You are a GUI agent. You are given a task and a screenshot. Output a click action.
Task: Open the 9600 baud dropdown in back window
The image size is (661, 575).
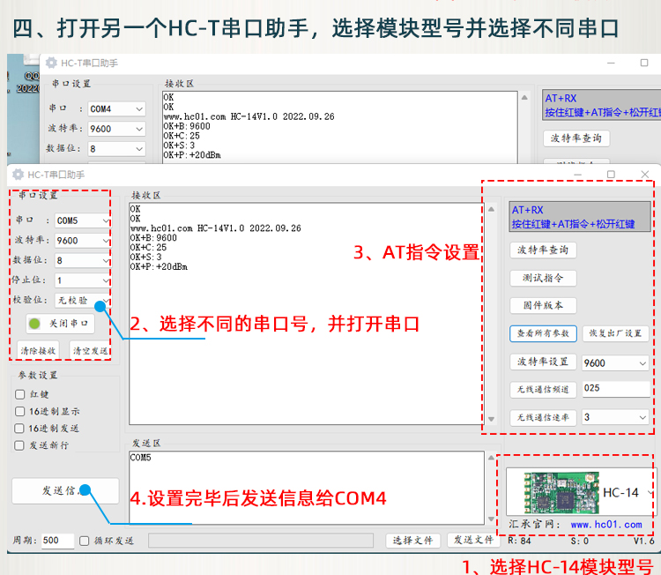(x=116, y=129)
